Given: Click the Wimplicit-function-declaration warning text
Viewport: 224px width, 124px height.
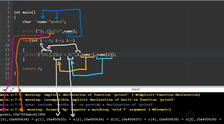Looking at the screenshot, I should tap(166, 95).
